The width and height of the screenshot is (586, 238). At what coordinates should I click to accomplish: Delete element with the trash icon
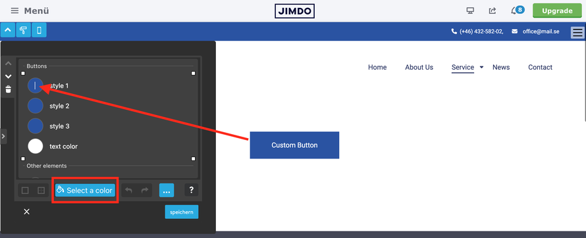[x=8, y=89]
